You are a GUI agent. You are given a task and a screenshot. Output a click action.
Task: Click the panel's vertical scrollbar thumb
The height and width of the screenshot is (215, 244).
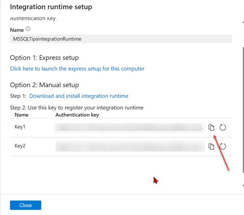243,110
